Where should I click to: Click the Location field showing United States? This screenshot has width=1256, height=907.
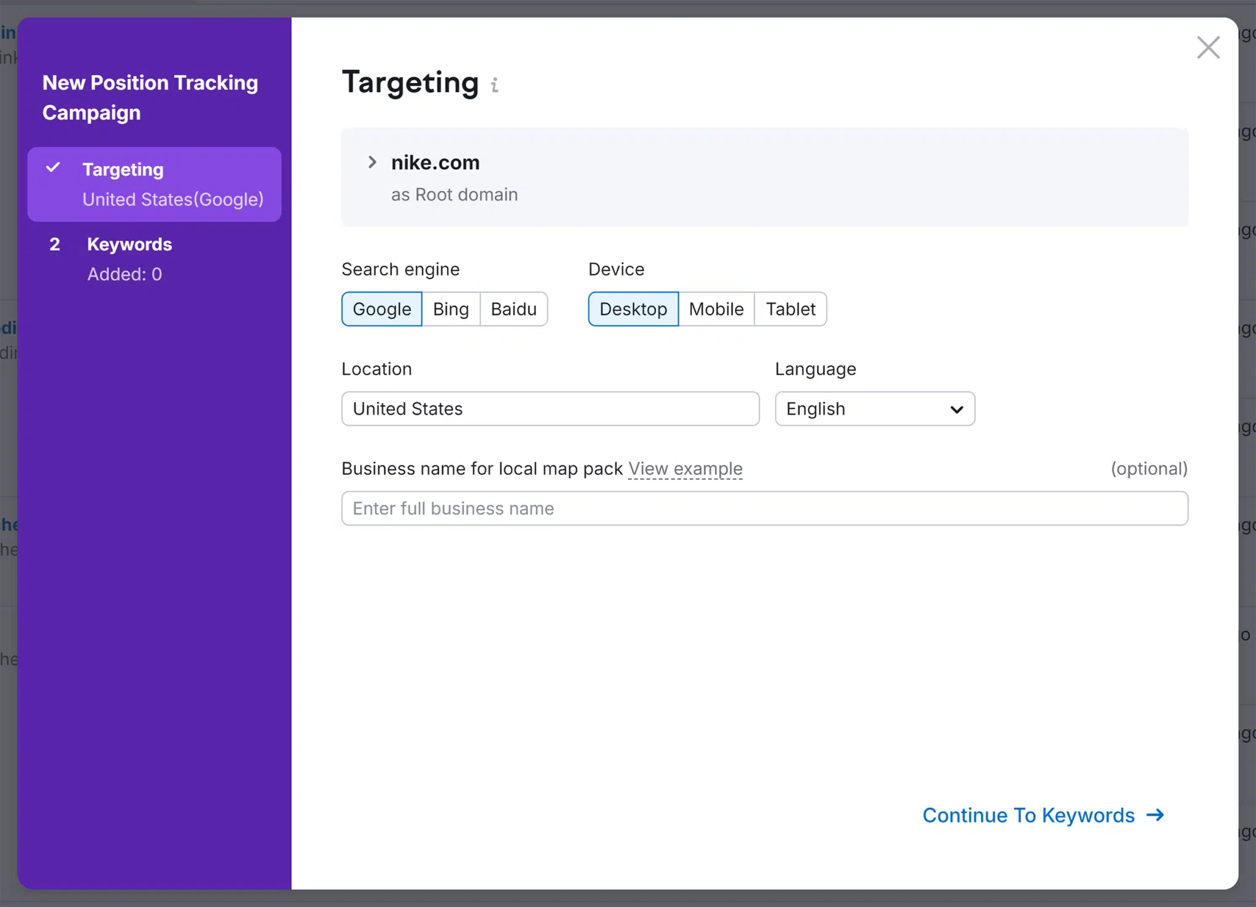tap(550, 409)
